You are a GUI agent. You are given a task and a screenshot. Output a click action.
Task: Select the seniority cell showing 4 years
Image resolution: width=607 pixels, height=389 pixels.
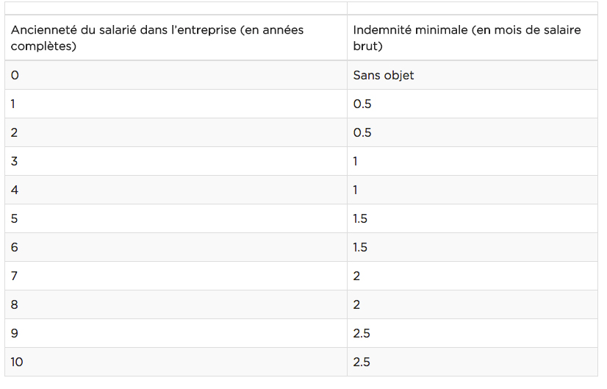tap(15, 190)
